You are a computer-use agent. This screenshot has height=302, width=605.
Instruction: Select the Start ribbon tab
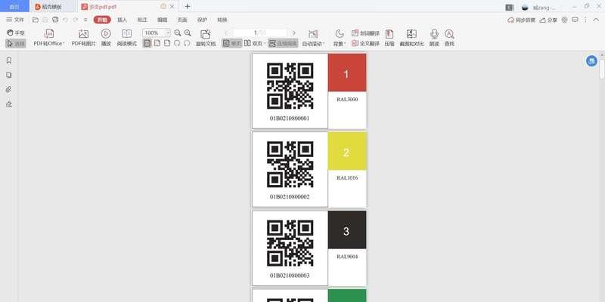click(102, 20)
